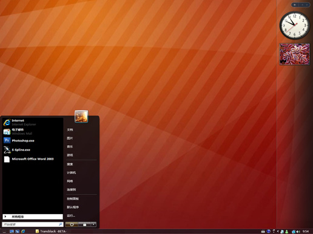Open 网络 (Network)

[x=70, y=181]
